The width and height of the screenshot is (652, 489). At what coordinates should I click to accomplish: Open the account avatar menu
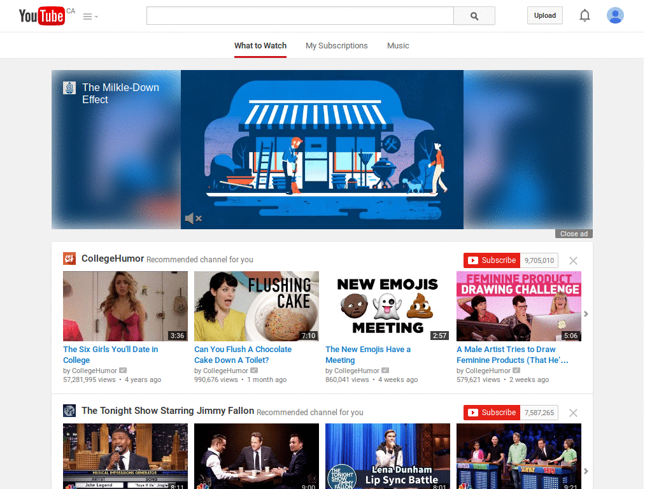tap(615, 15)
